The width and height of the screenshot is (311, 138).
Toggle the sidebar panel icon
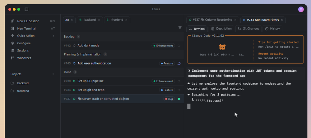pyautogui.click(x=26, y=9)
